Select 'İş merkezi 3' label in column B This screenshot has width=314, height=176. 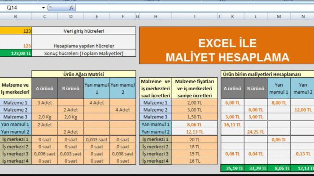[x=16, y=154]
